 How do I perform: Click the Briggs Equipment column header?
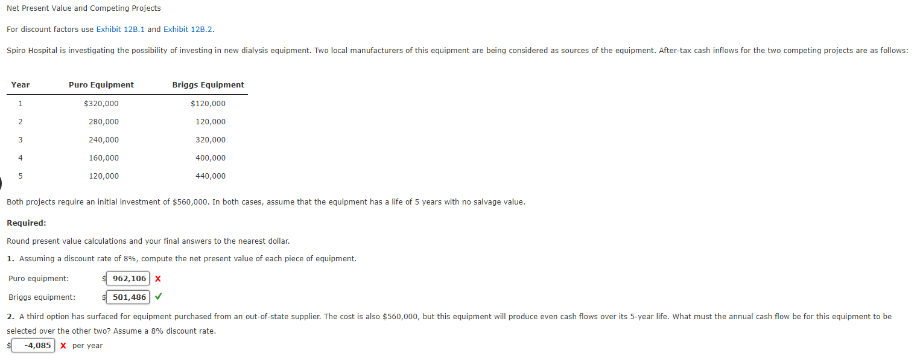(x=208, y=84)
